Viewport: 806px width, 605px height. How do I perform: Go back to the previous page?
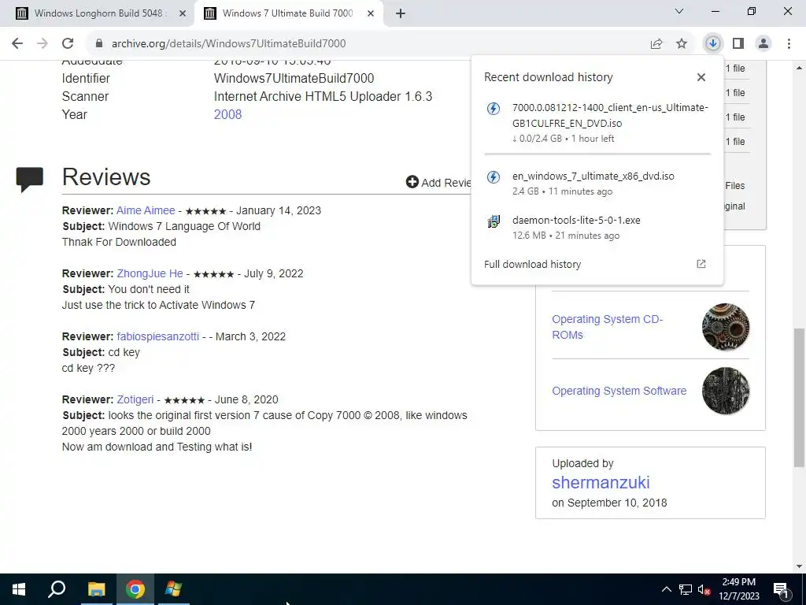(x=17, y=44)
